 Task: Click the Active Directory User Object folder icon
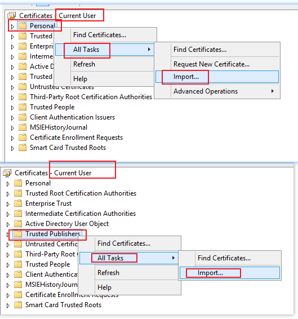(x=18, y=224)
